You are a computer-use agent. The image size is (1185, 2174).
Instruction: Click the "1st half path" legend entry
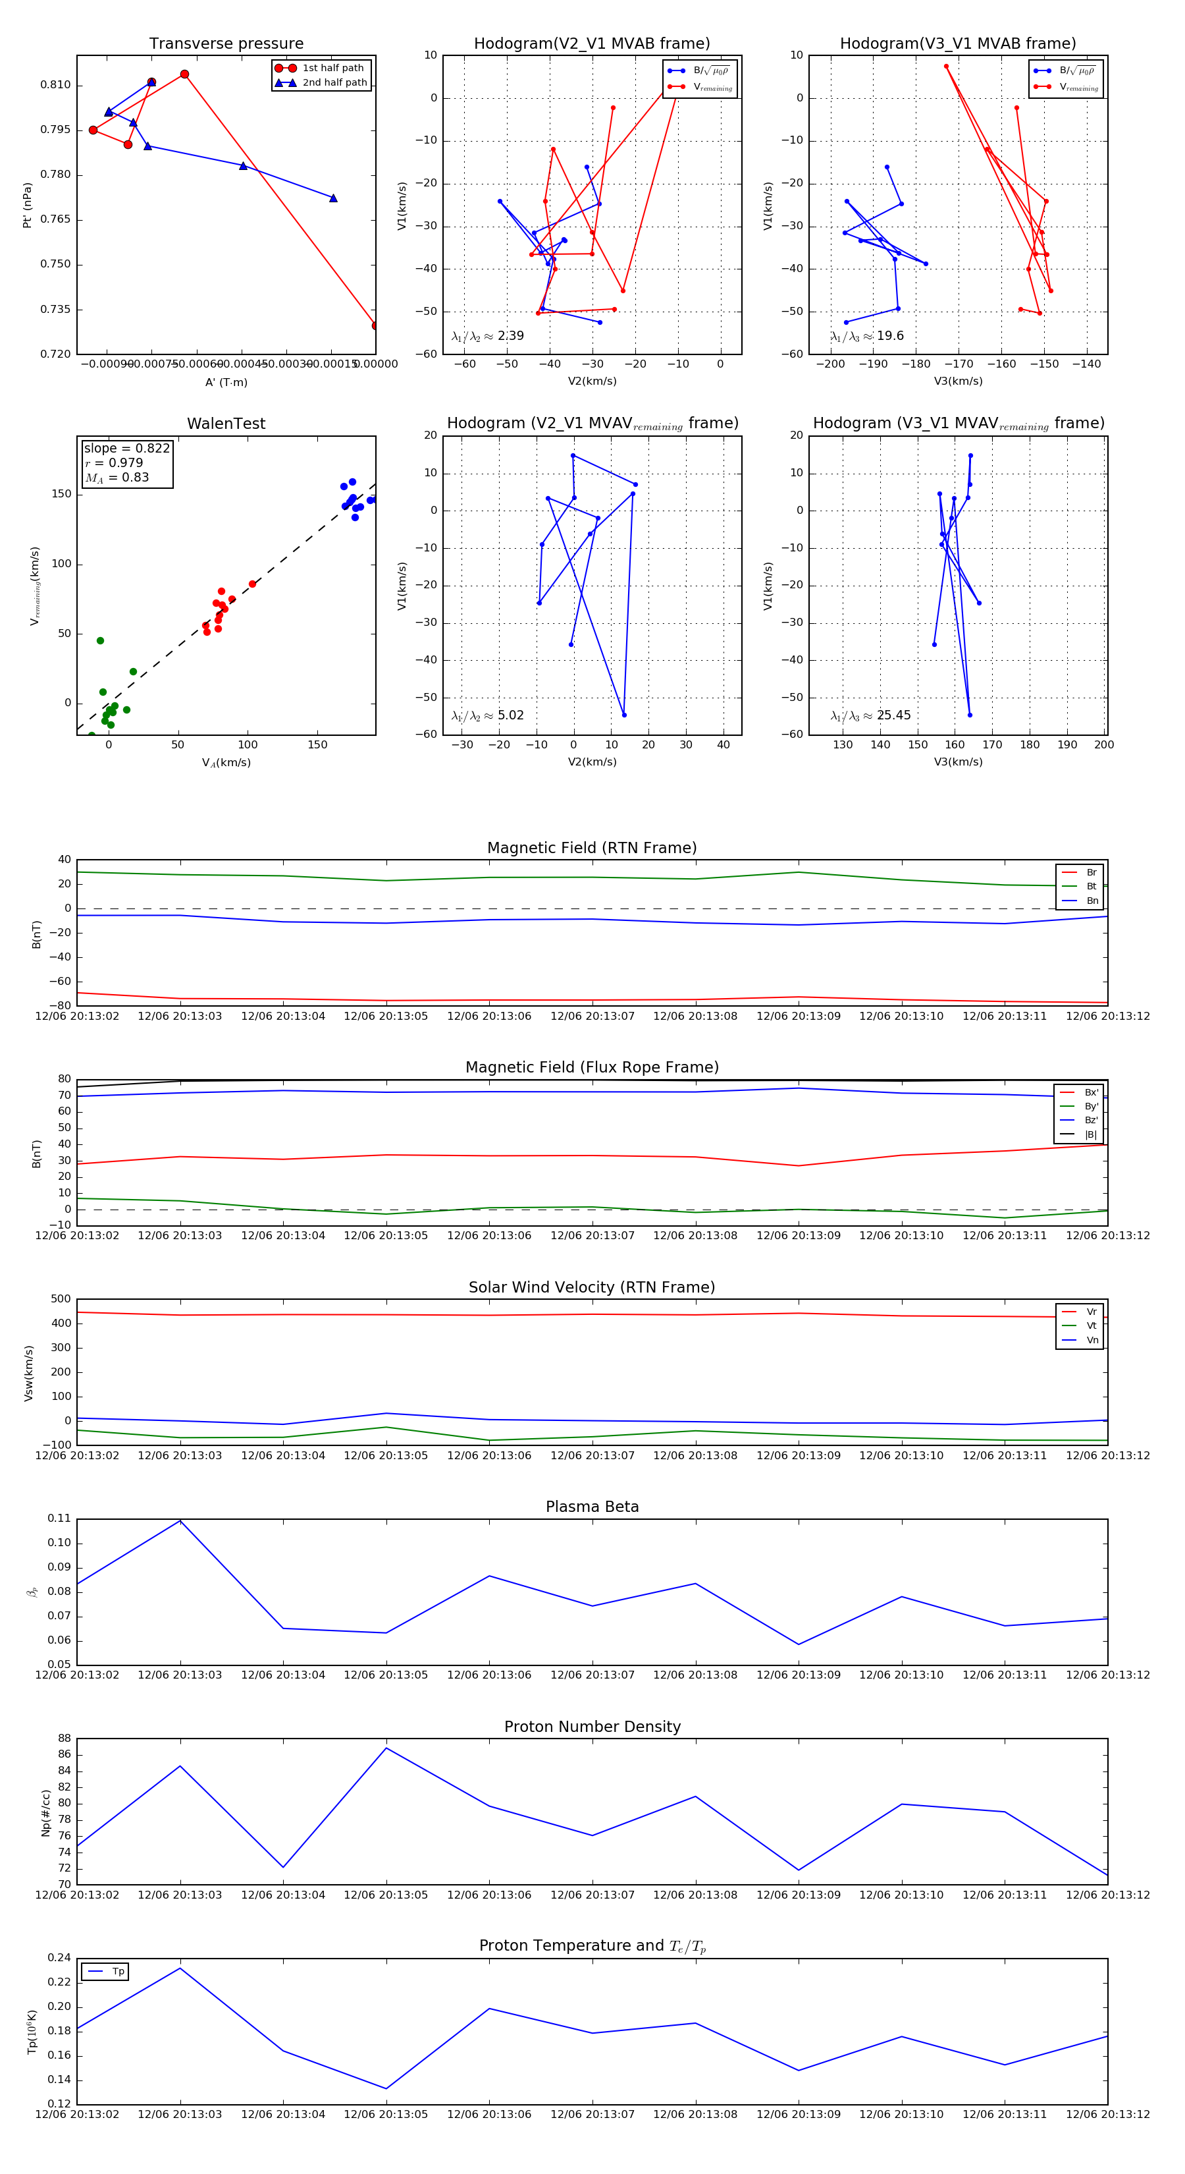321,69
